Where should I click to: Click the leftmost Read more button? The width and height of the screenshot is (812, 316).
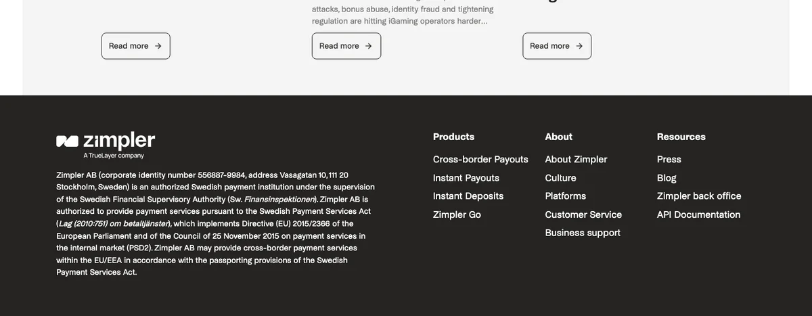[x=136, y=46]
